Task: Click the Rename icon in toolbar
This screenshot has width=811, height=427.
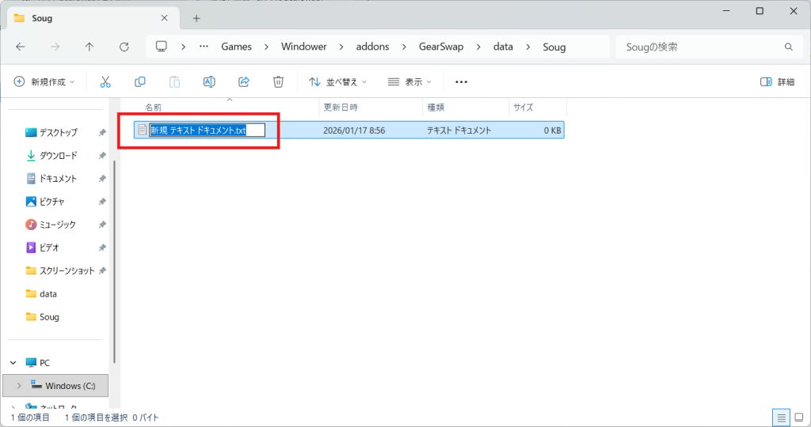Action: (209, 81)
